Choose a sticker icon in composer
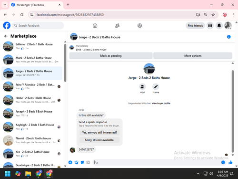 [82, 162]
